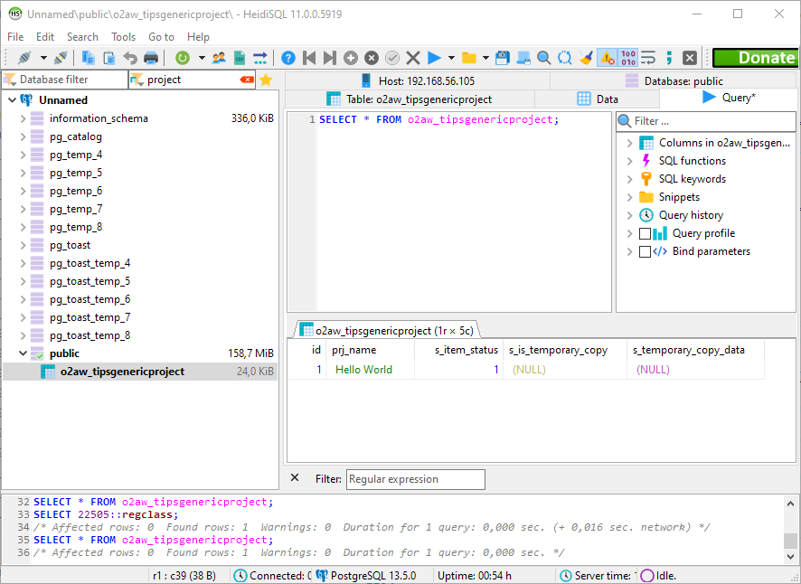Open the File menu
This screenshot has width=801, height=584.
pos(15,37)
